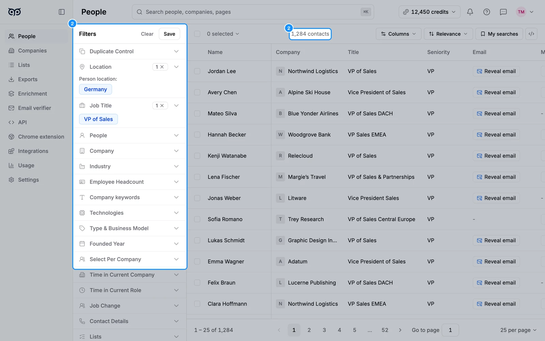Open the Columns dropdown
The width and height of the screenshot is (545, 341).
[399, 34]
